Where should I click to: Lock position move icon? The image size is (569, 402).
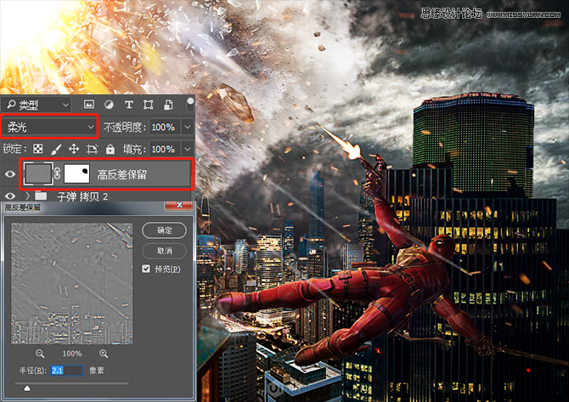74,149
